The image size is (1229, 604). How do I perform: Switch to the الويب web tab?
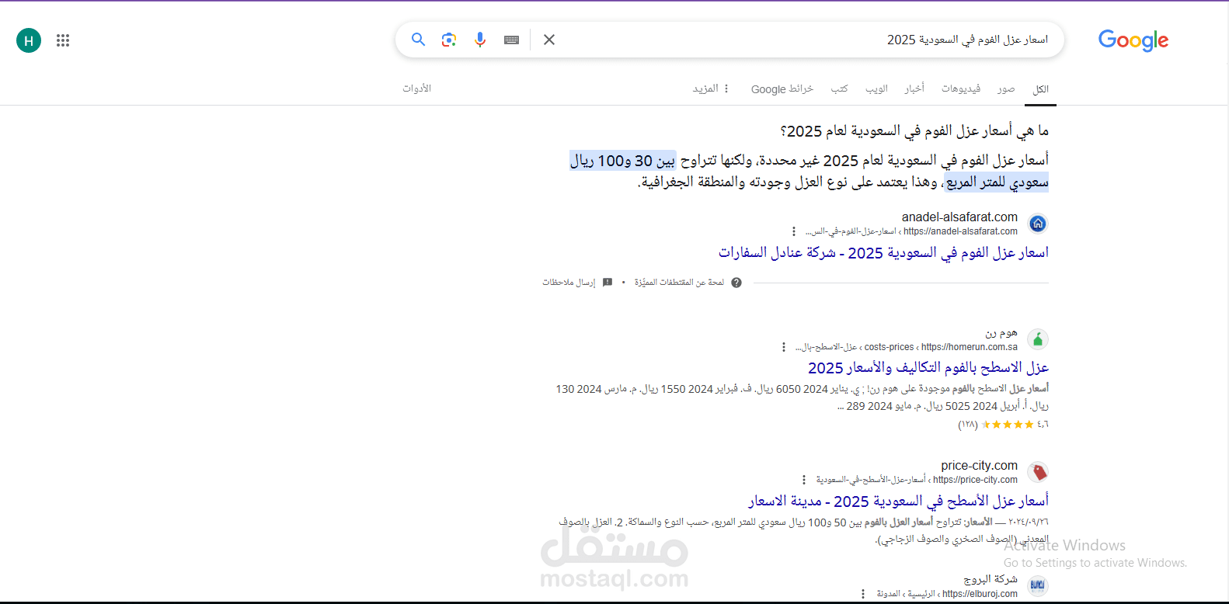pos(876,89)
